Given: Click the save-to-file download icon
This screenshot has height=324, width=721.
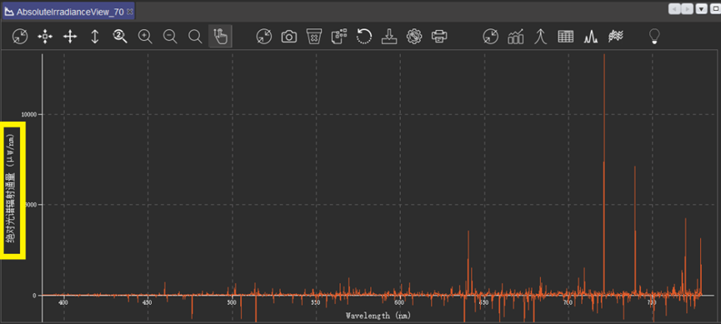Looking at the screenshot, I should 389,37.
